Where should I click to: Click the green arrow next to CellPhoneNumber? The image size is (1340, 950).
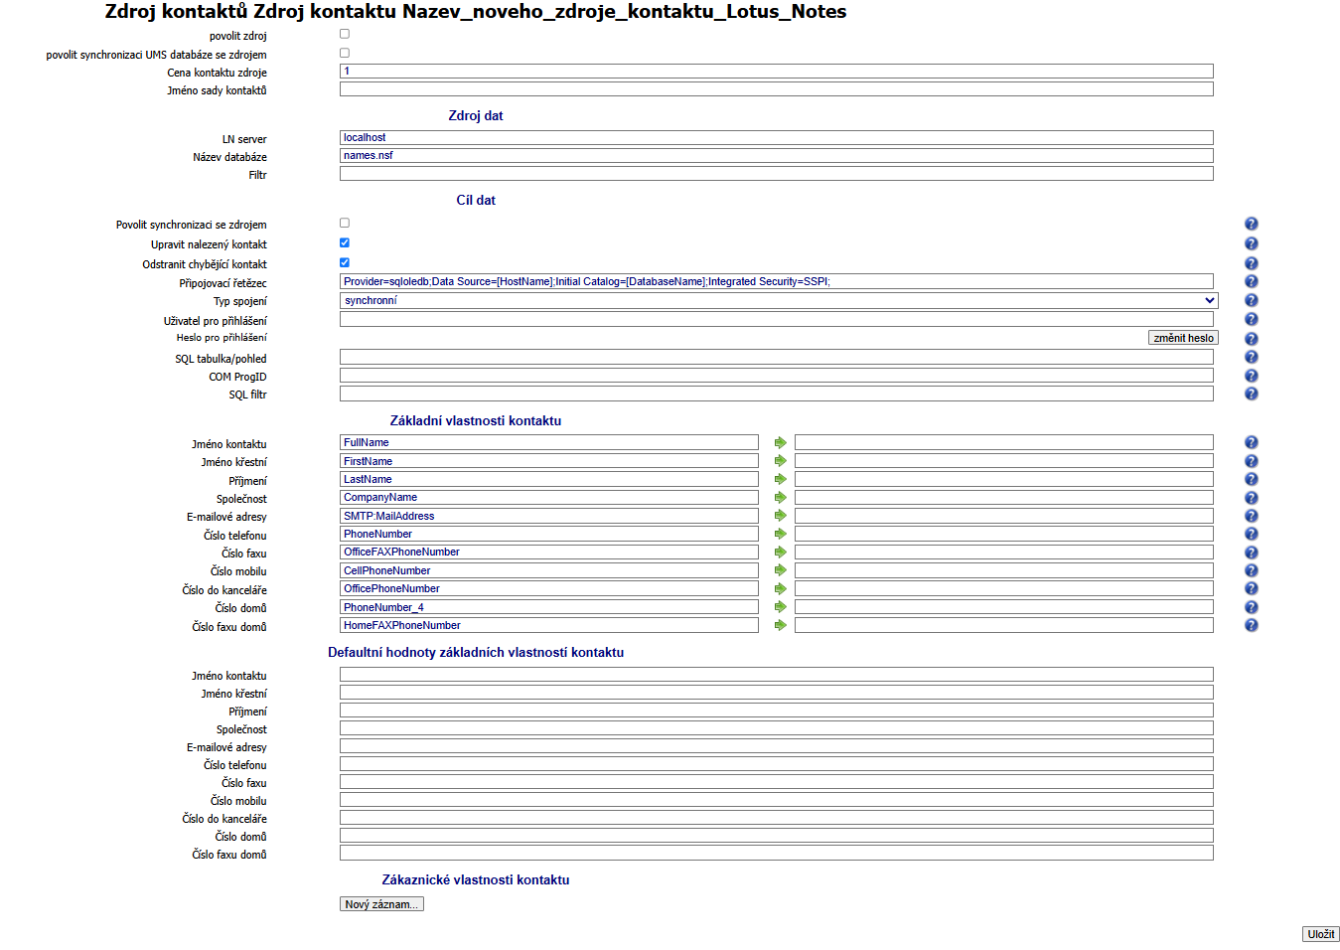[x=780, y=570]
